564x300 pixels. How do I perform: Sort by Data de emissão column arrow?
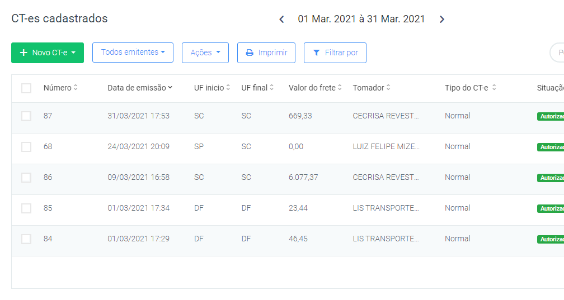pos(170,88)
